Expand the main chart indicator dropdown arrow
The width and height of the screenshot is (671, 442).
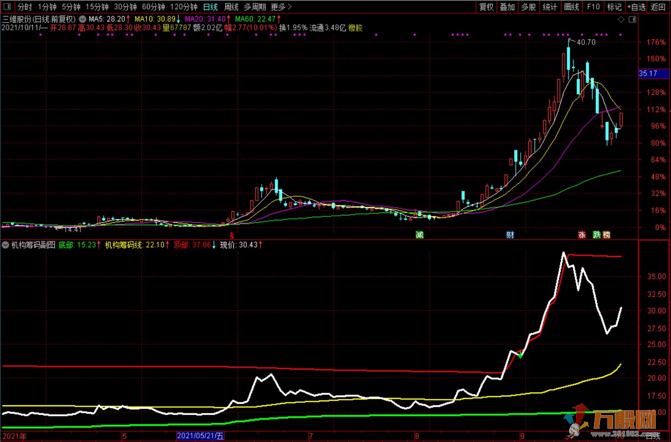(x=81, y=19)
